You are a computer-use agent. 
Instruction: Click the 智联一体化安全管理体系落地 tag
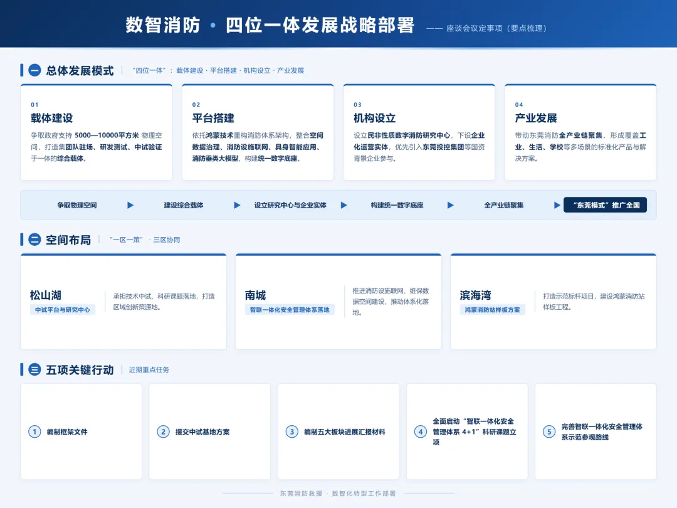click(x=290, y=310)
